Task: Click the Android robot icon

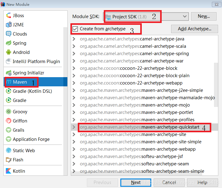Action: tap(9, 52)
